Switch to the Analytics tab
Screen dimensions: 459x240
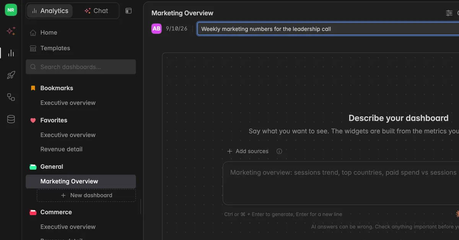[50, 11]
